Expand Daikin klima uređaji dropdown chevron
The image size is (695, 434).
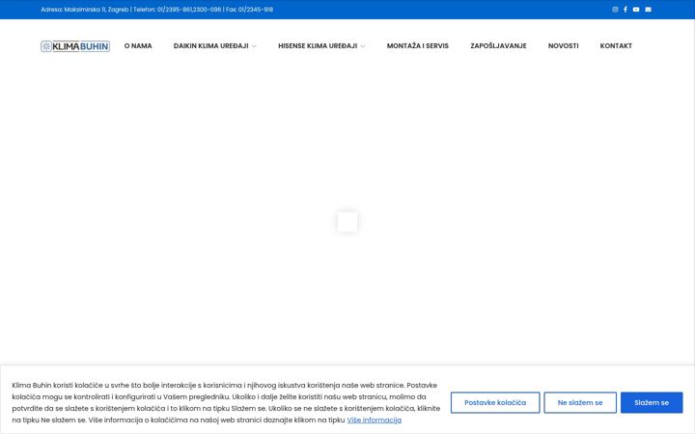pyautogui.click(x=254, y=46)
